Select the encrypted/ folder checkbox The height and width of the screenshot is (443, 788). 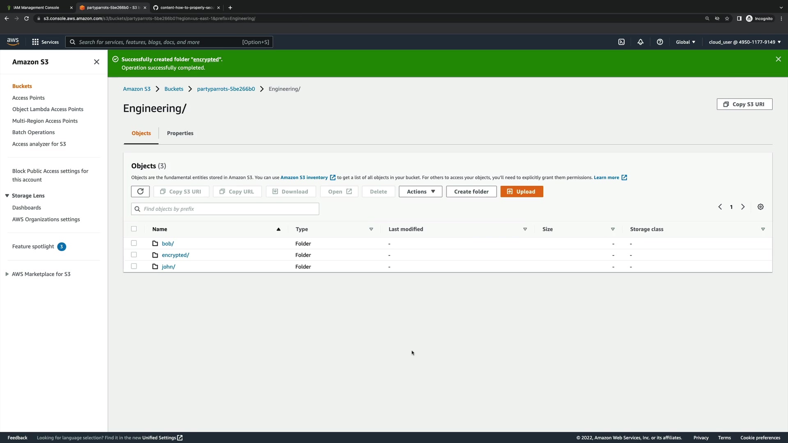coord(134,255)
